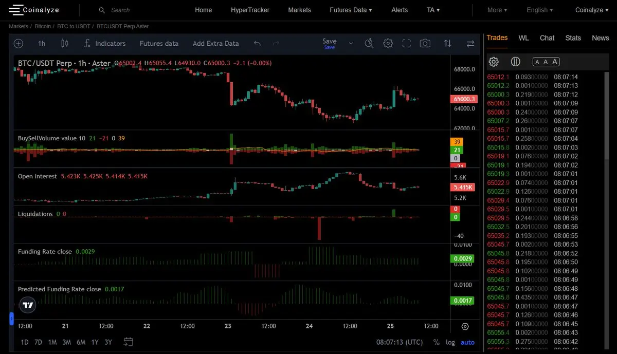Image resolution: width=617 pixels, height=354 pixels.
Task: Select the medium font size A
Action: [546, 62]
